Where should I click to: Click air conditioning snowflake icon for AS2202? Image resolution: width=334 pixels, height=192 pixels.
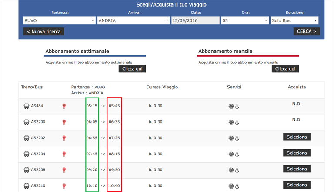[231, 138]
